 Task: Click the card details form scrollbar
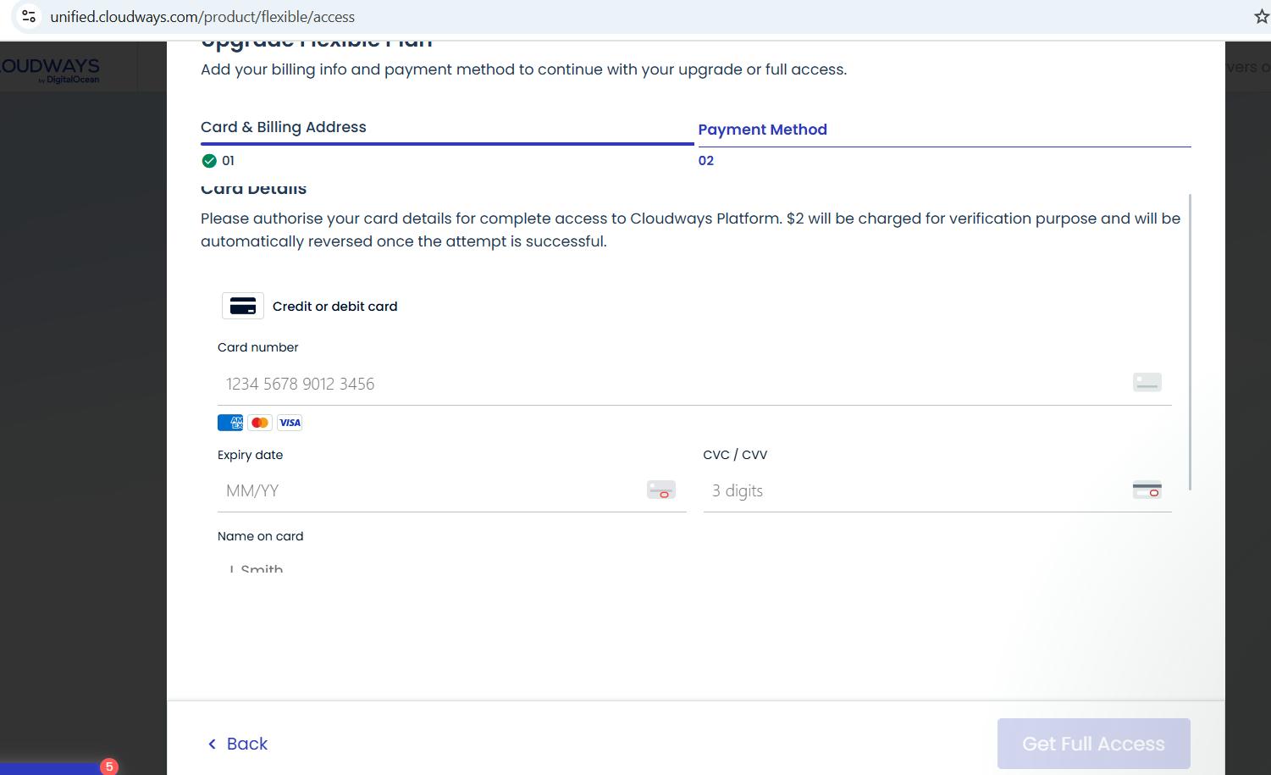1190,339
